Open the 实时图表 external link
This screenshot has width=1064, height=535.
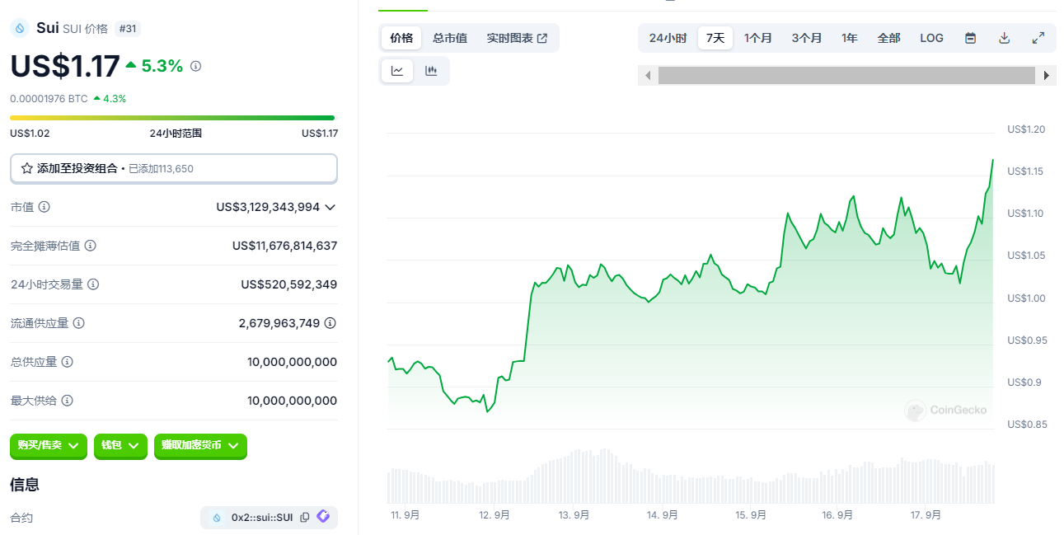(x=517, y=38)
